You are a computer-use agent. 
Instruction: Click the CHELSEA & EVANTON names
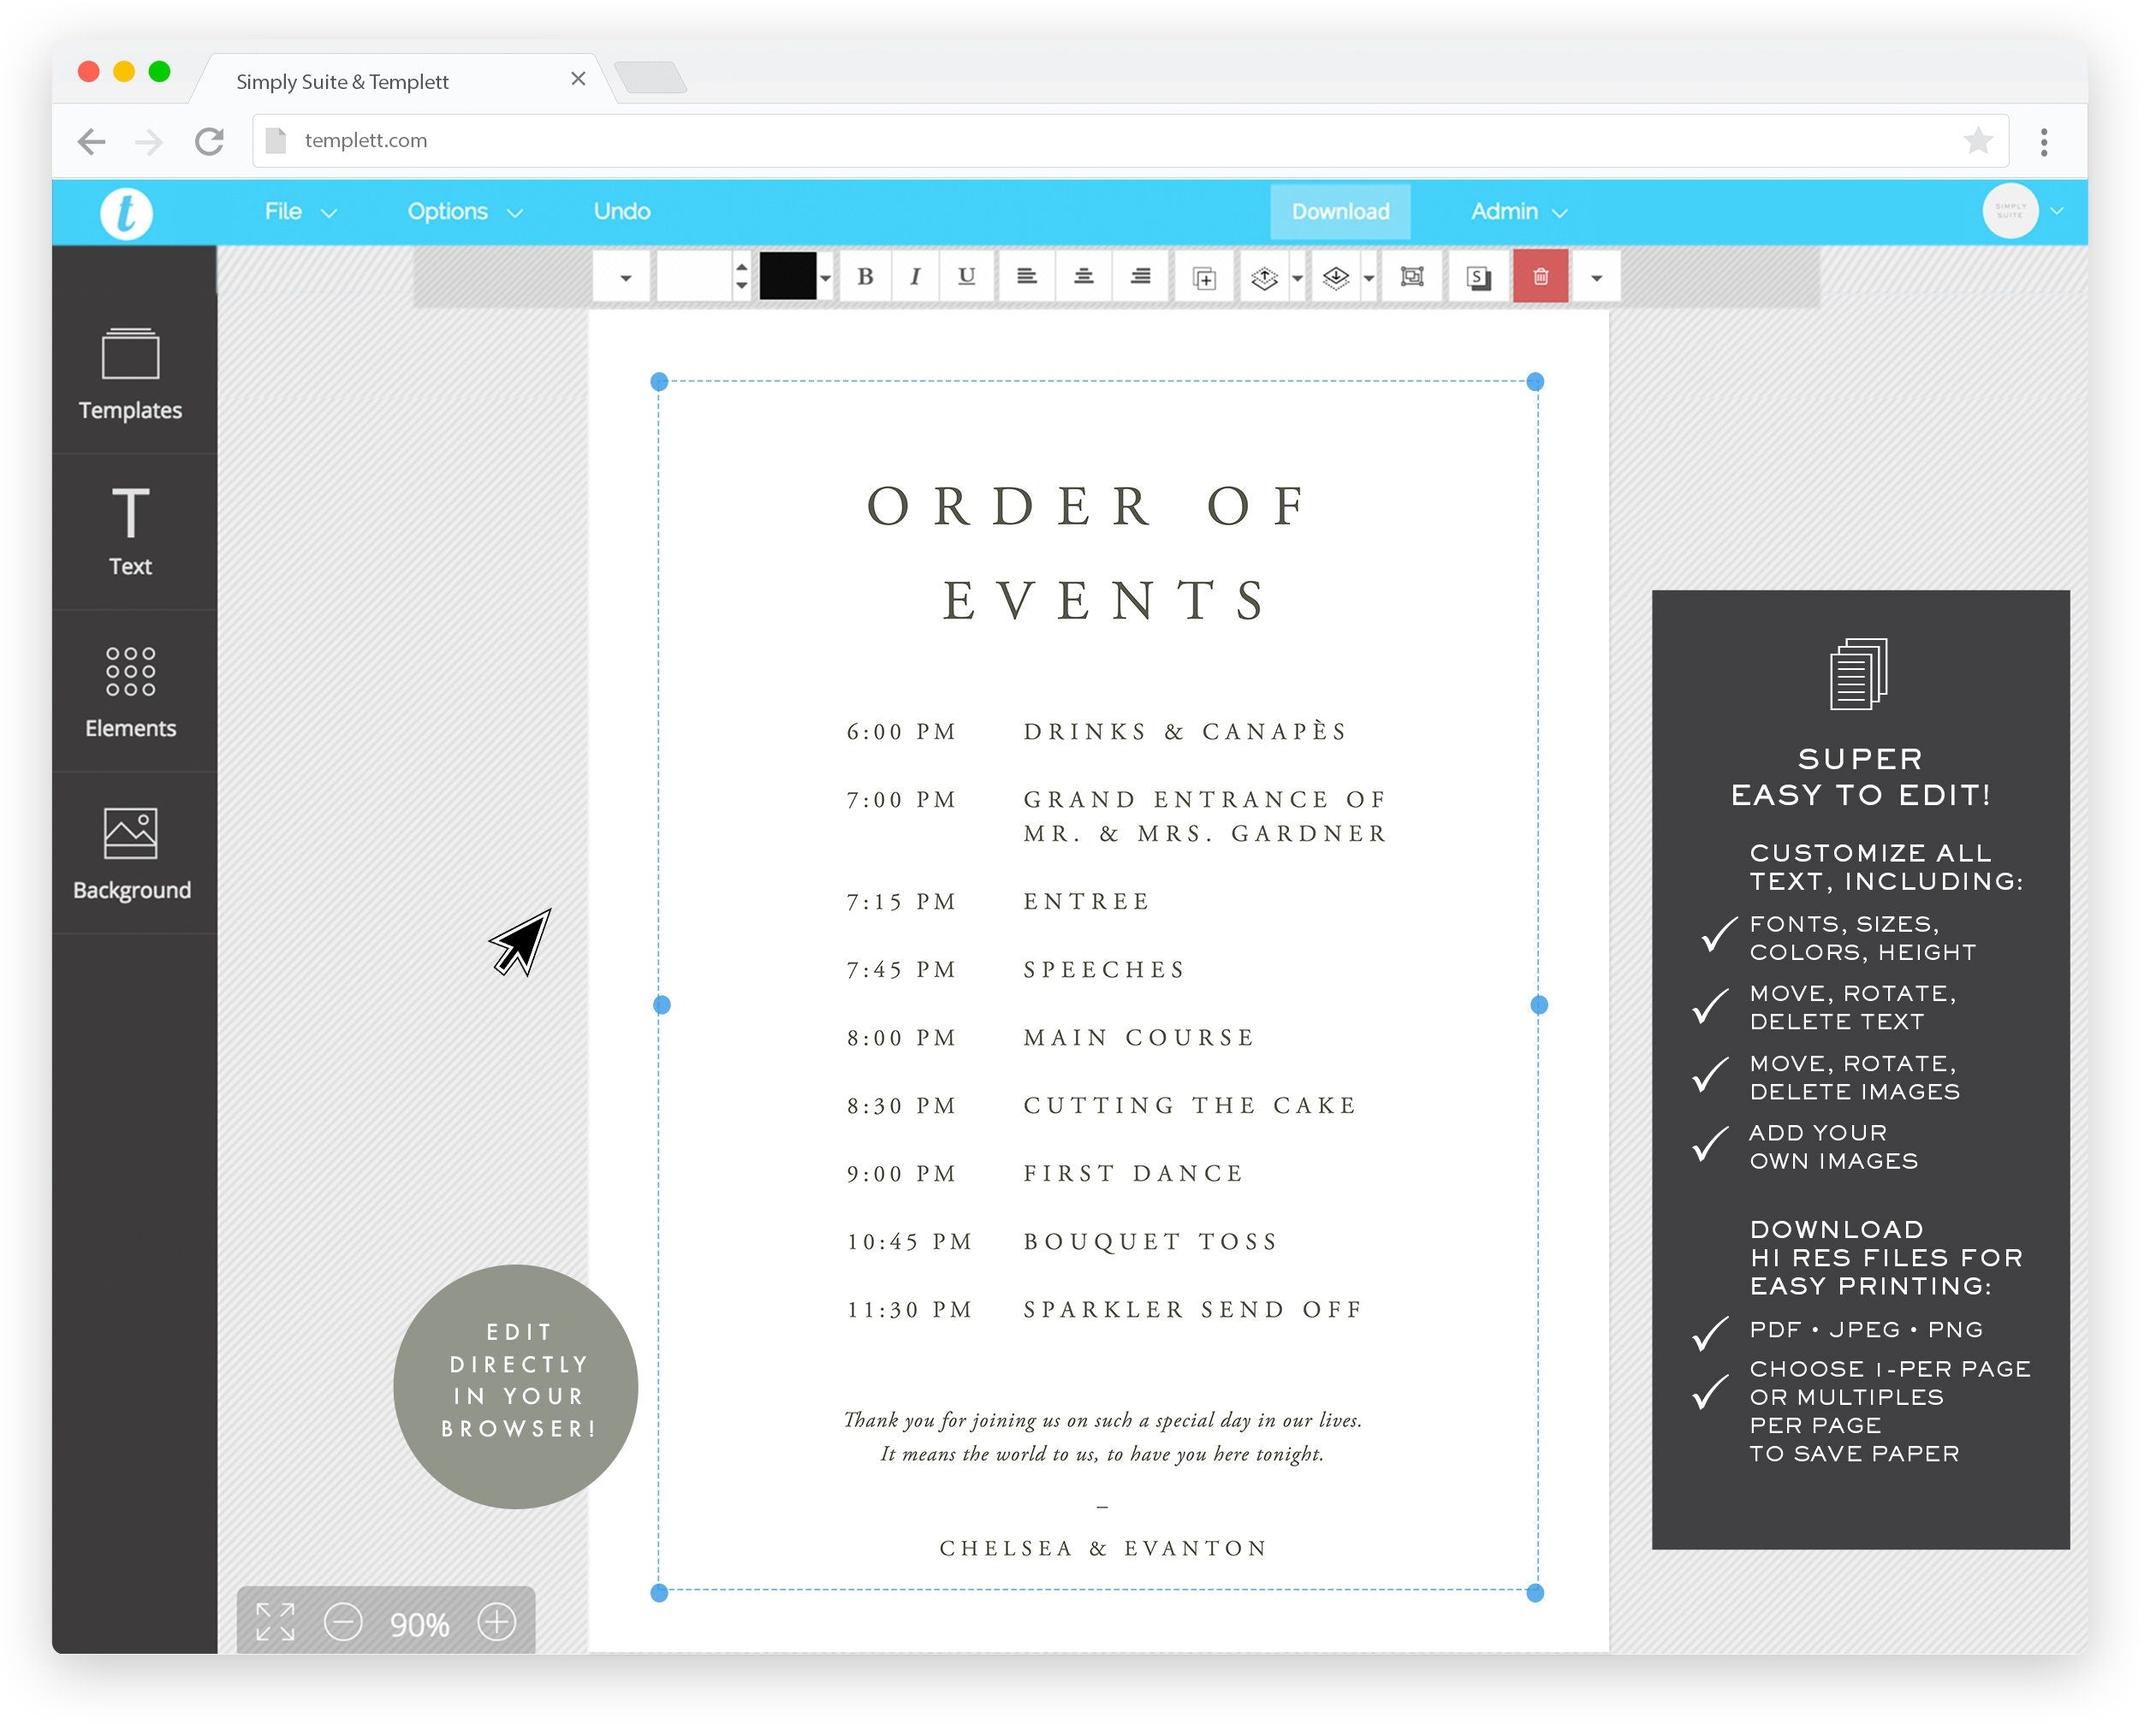1103,1548
